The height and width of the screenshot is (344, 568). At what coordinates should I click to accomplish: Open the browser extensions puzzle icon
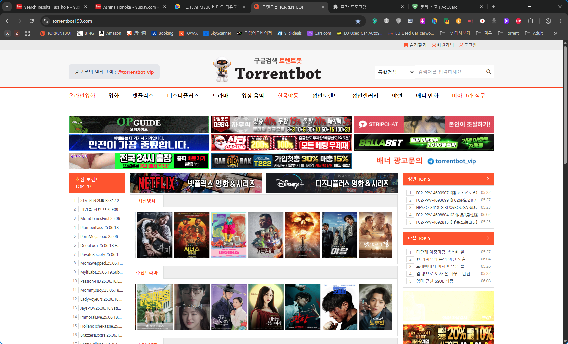click(530, 21)
